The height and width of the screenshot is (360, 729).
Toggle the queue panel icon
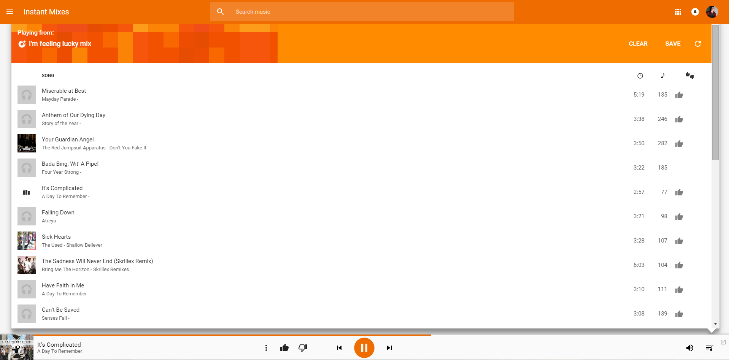710,348
